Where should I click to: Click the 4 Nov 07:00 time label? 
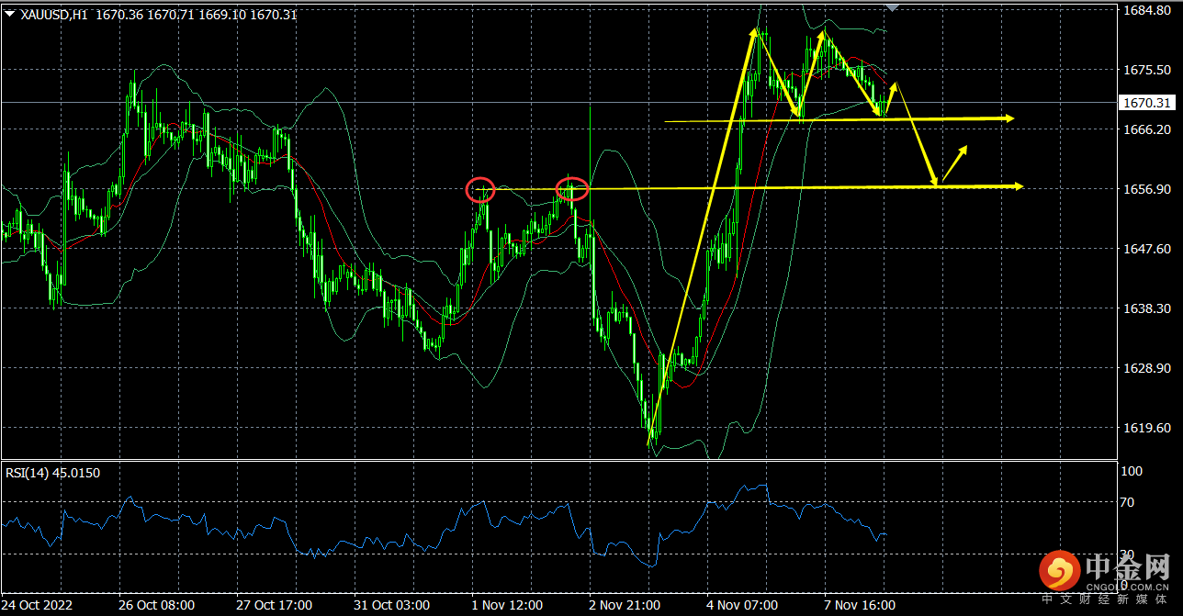coord(742,606)
